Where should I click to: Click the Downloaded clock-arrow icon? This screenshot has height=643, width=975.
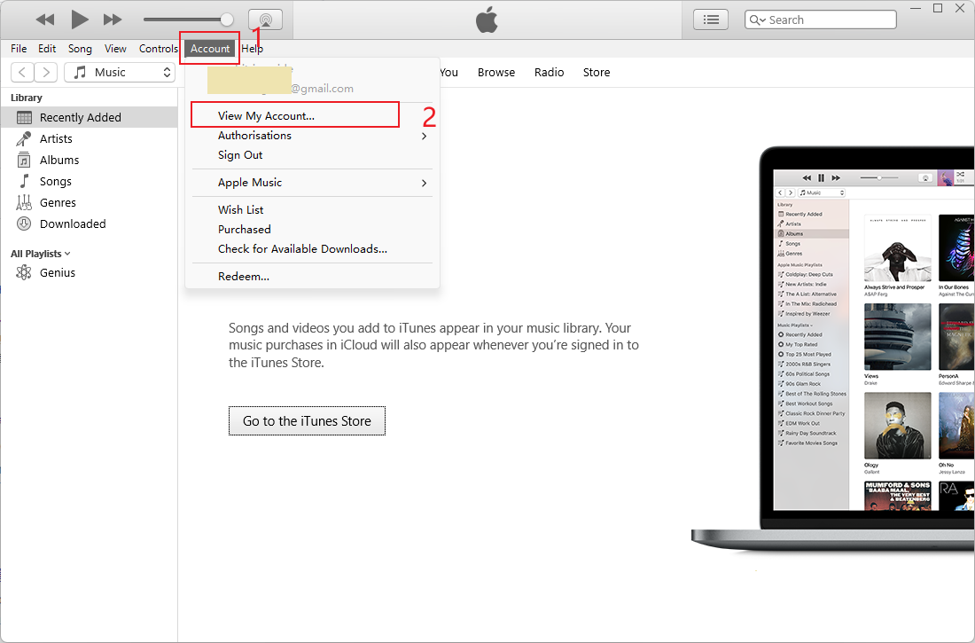(24, 223)
